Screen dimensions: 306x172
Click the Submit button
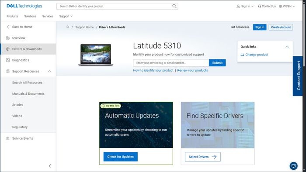point(217,63)
